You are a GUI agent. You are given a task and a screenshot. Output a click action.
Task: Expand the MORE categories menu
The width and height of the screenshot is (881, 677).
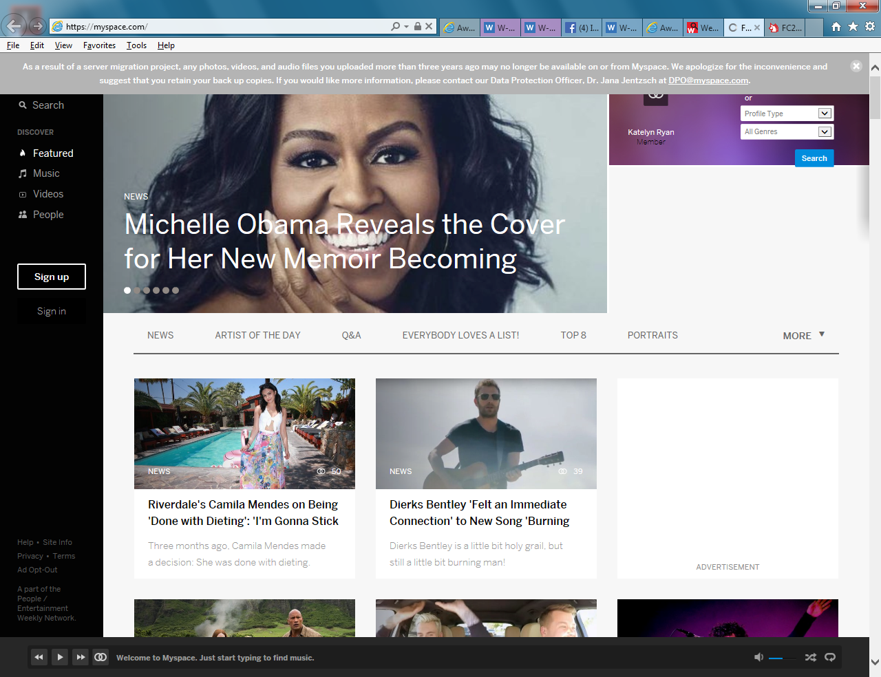pos(803,336)
